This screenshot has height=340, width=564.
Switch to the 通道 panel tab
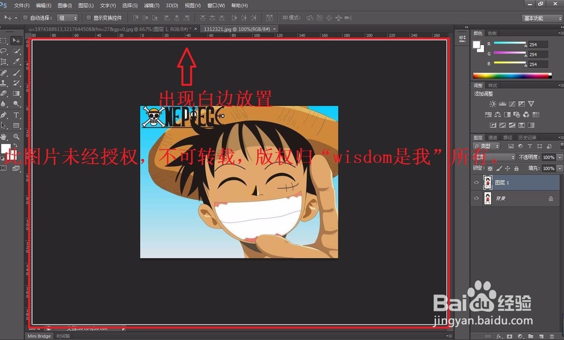pos(493,137)
